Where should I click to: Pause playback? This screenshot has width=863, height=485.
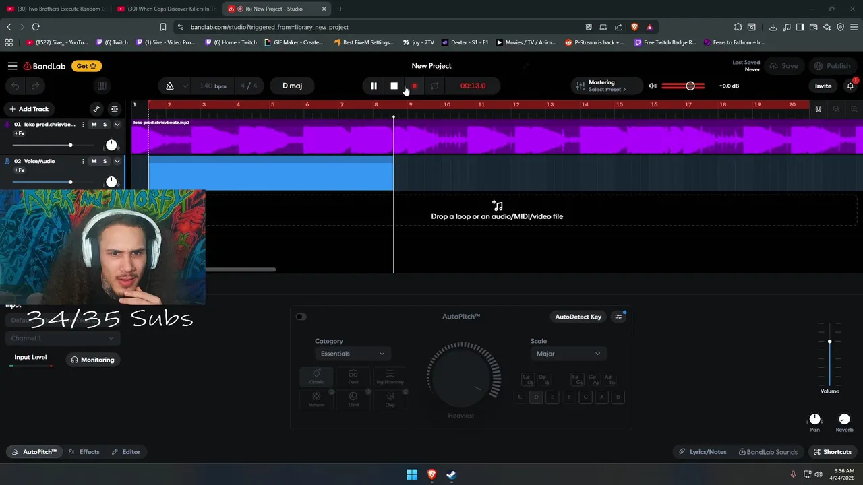[x=374, y=86]
